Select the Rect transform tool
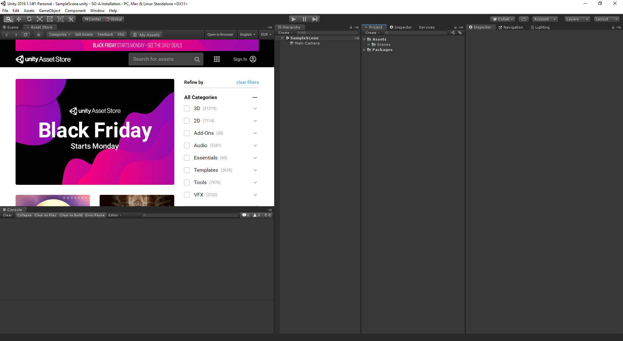The width and height of the screenshot is (623, 341). pos(50,19)
